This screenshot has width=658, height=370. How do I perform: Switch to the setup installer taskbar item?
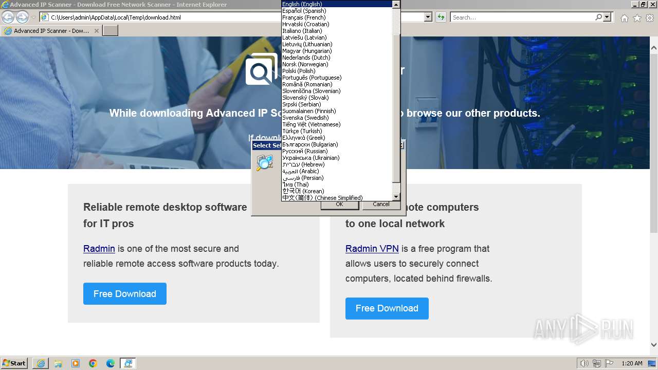click(x=128, y=363)
